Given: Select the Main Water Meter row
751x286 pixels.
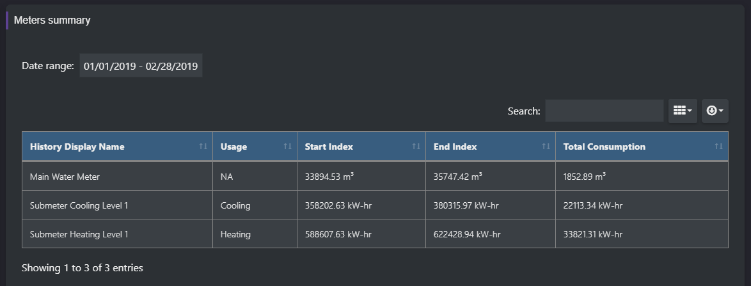Looking at the screenshot, I should (65, 176).
